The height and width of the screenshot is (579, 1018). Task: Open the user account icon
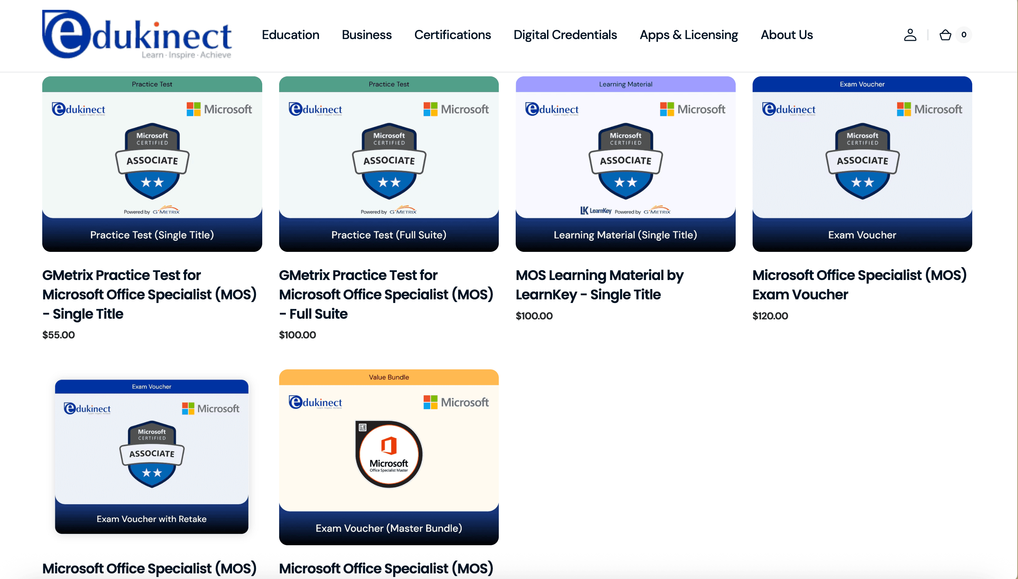pos(910,35)
